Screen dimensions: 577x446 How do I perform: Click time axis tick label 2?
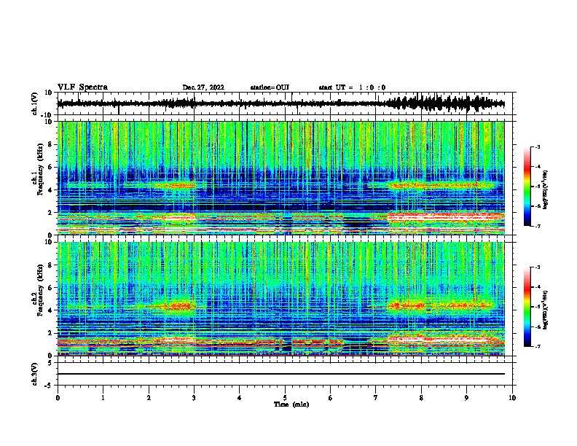click(x=149, y=398)
